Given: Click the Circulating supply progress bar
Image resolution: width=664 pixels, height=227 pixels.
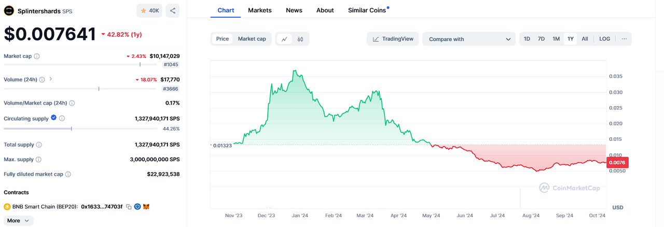Looking at the screenshot, I should coord(80,129).
